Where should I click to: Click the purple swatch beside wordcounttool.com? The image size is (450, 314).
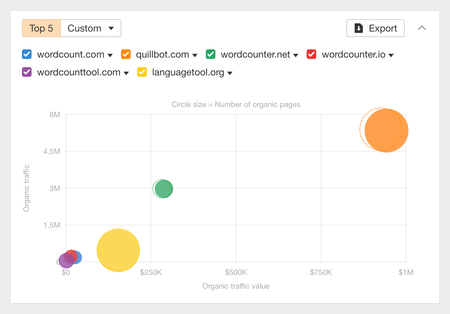(x=26, y=72)
